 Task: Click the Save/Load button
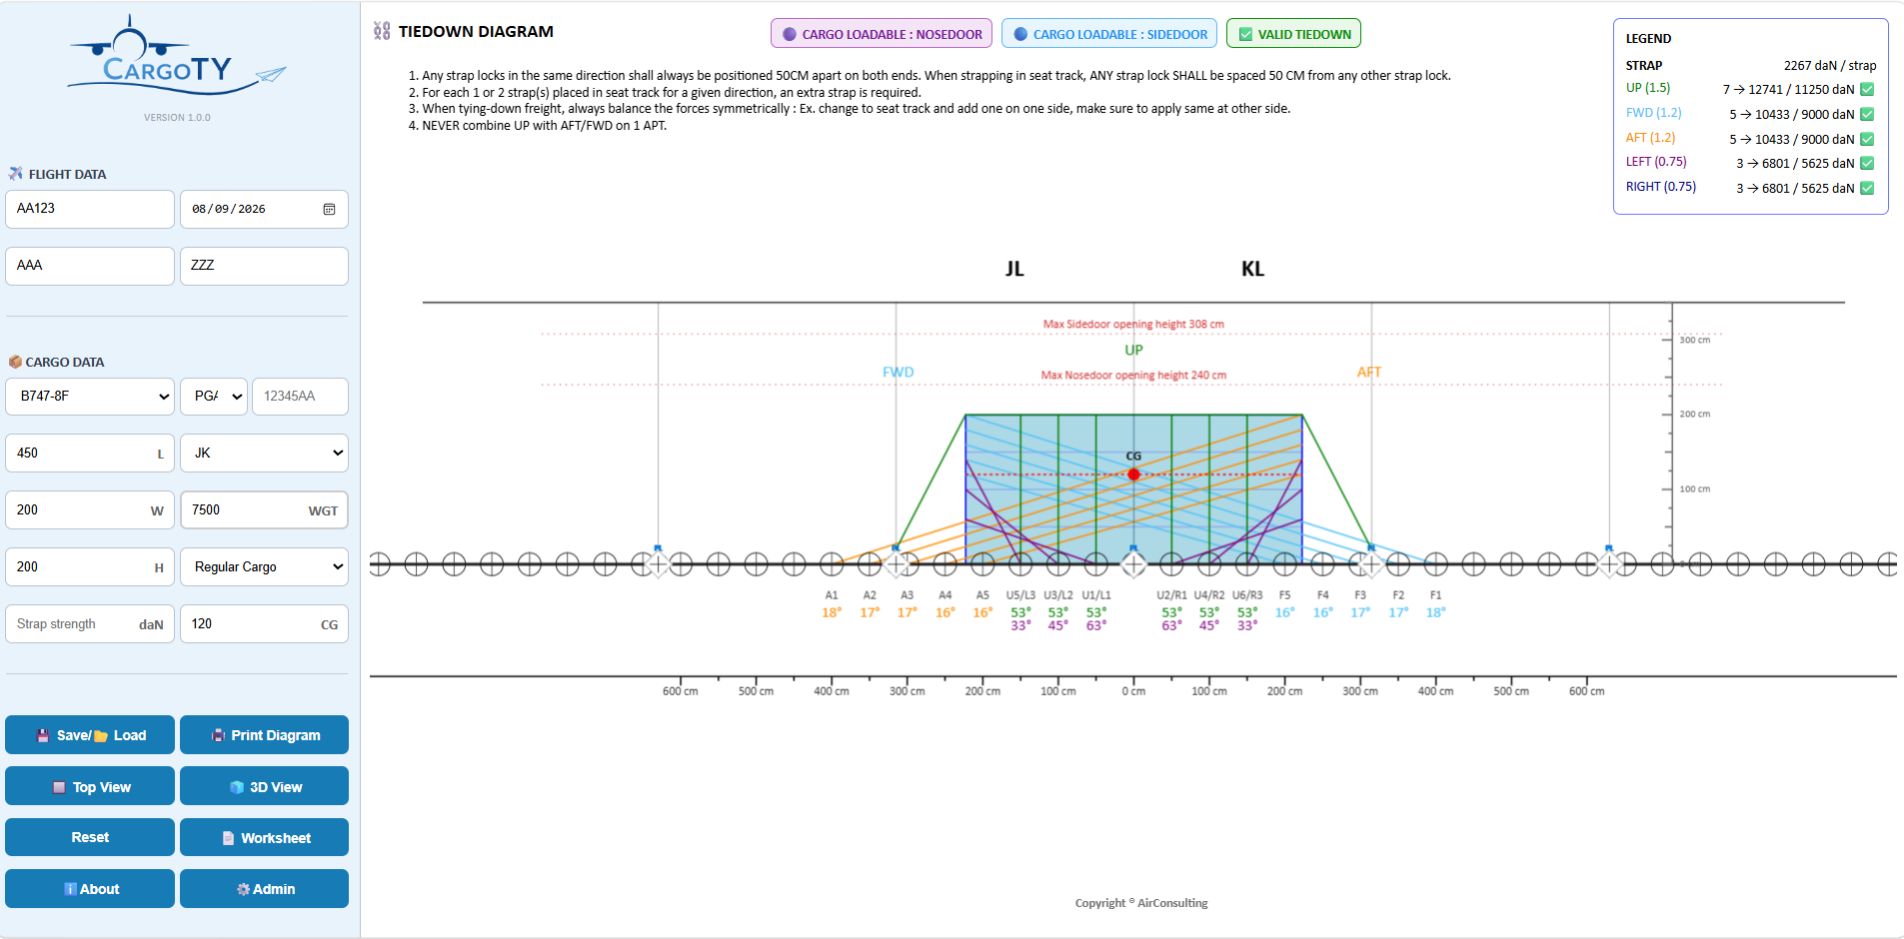click(x=90, y=735)
